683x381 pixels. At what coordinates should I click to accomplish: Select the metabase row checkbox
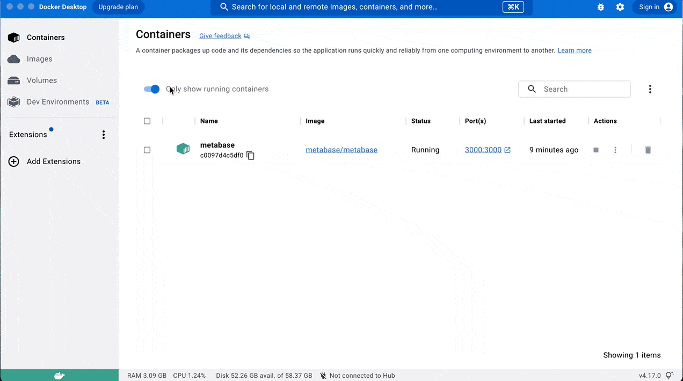147,150
